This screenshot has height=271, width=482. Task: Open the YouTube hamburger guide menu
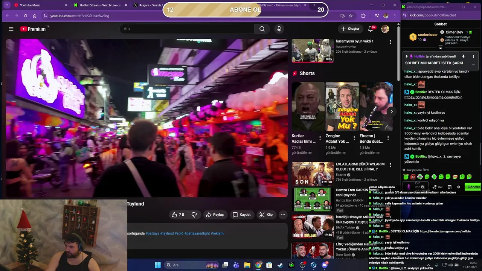11,29
